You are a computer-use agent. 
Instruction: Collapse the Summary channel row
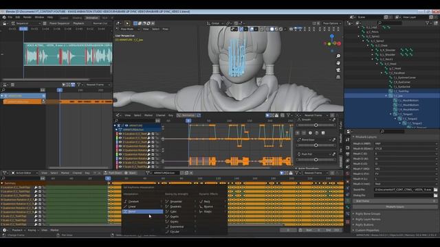[x=3, y=183]
